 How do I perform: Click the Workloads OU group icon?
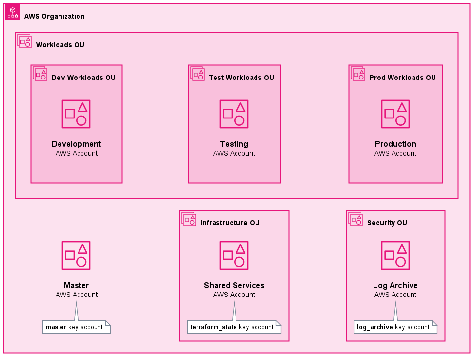coord(24,41)
